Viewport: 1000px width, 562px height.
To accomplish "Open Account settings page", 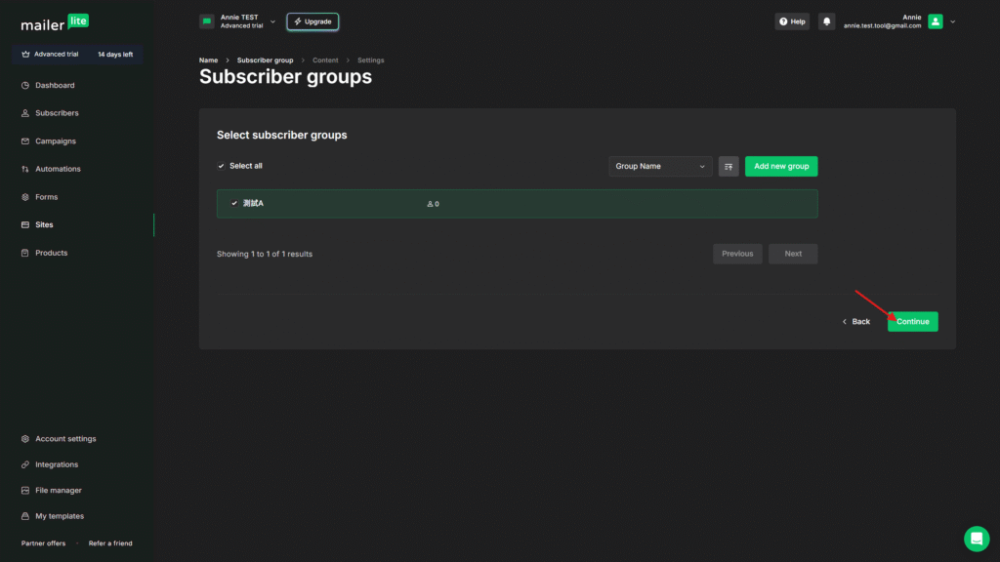I will coord(65,439).
